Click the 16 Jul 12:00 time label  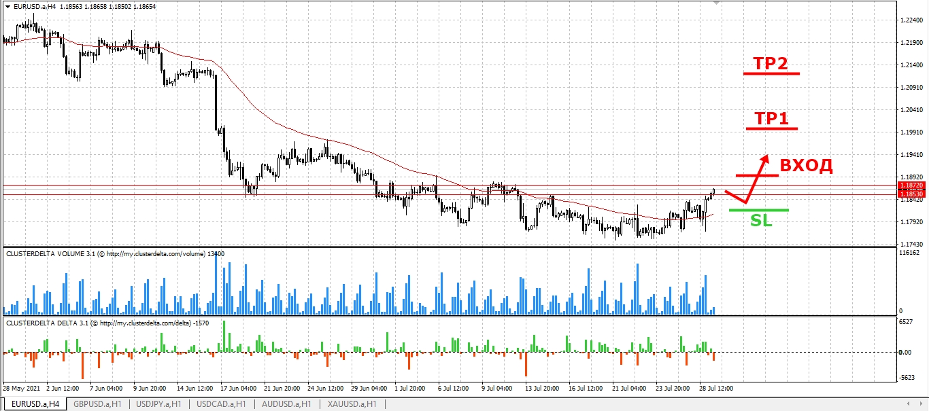586,389
